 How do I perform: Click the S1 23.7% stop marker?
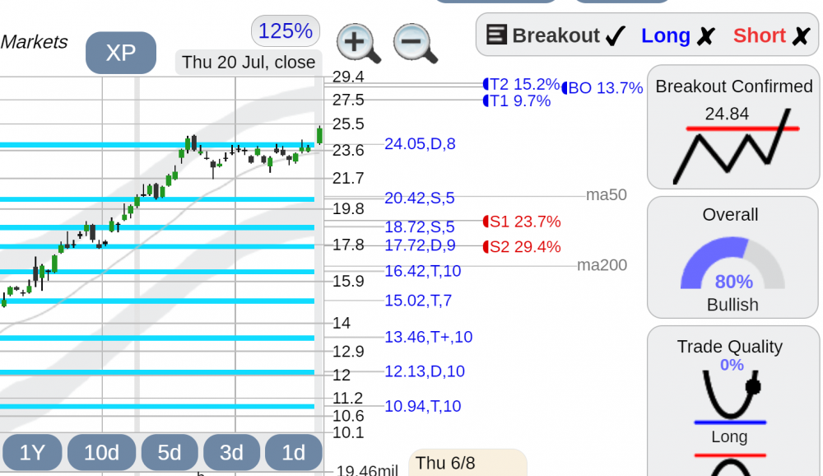(x=522, y=222)
